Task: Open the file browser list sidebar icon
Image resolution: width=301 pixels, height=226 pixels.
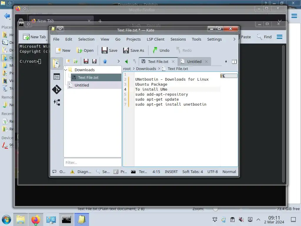Action: point(57,77)
